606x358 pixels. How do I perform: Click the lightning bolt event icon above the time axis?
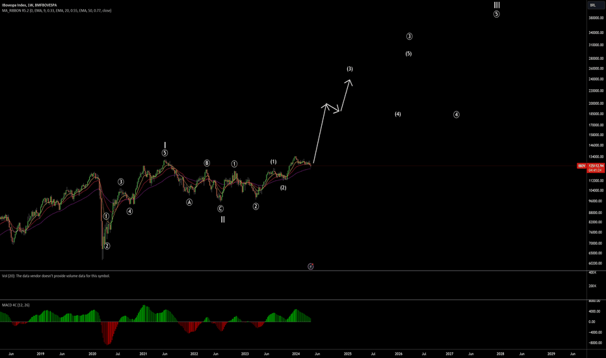[x=310, y=266]
